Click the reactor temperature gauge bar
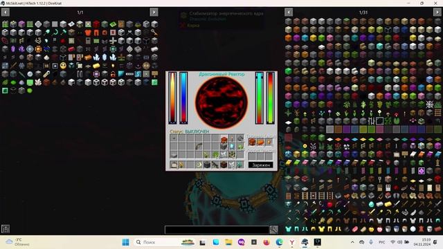Image resolution: width=443 pixels, height=249 pixels. [x=172, y=98]
